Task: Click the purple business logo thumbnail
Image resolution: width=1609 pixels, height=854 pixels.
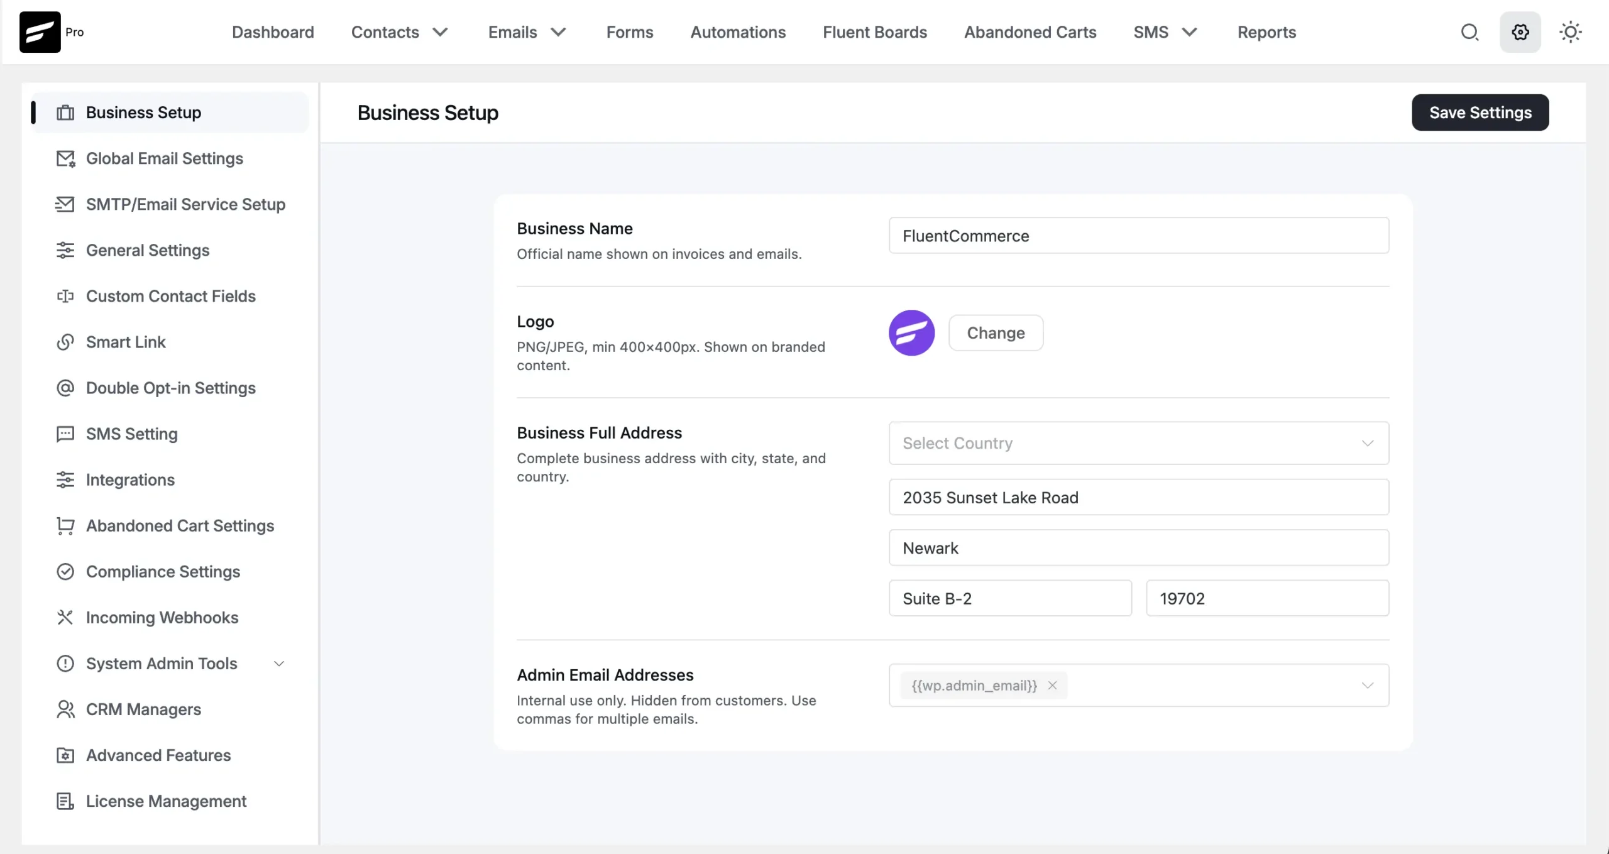Action: (911, 332)
